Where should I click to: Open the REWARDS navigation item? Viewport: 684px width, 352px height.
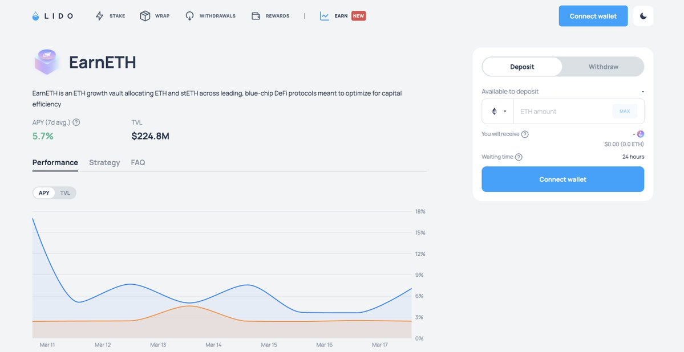[277, 16]
